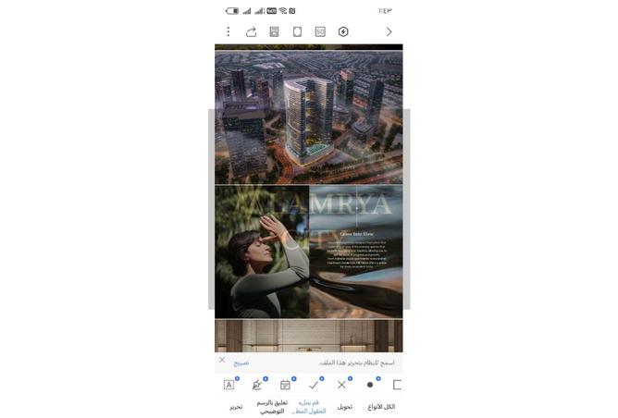Select the text box tool
Screen dimensions: 618x418
[229, 385]
